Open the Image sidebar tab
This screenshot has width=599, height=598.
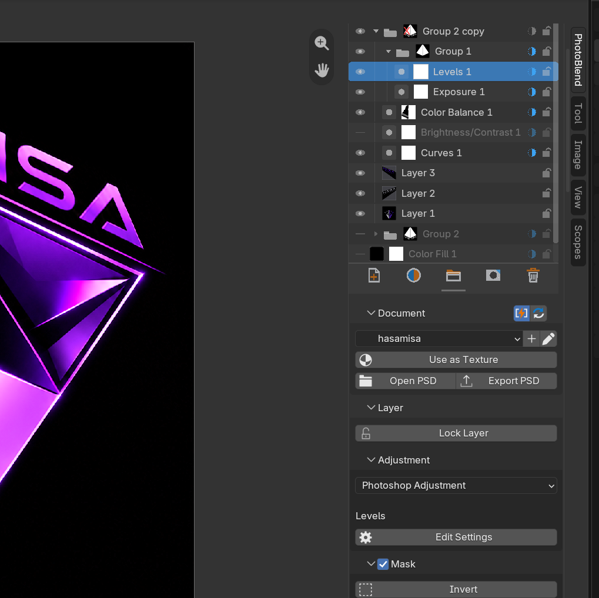[578, 155]
